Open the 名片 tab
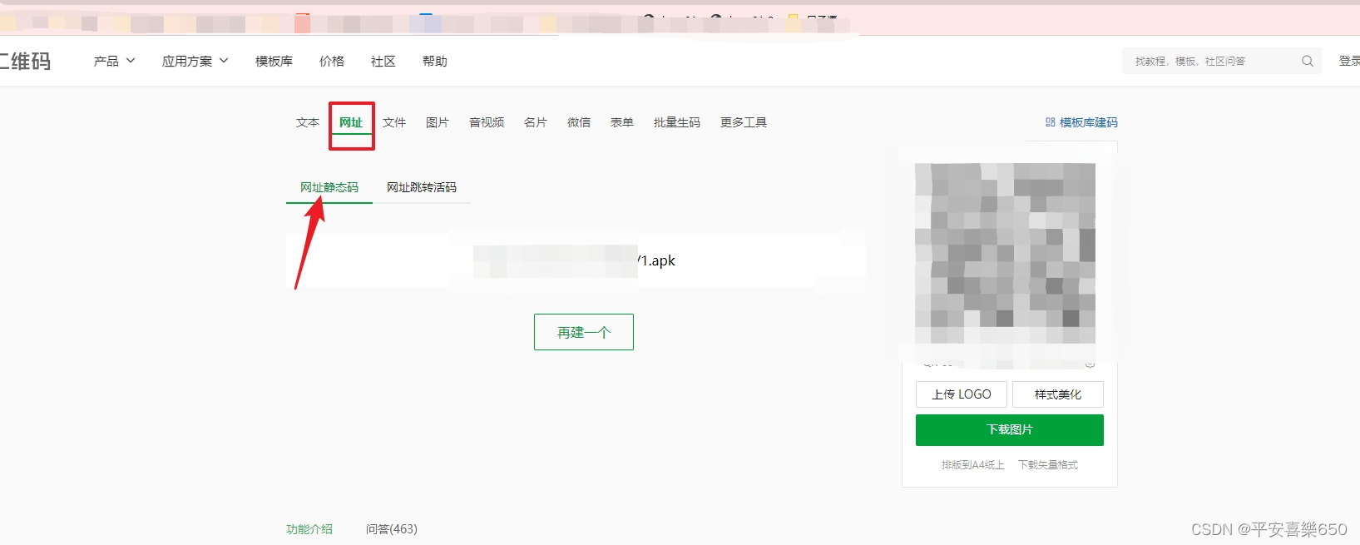 coord(536,122)
